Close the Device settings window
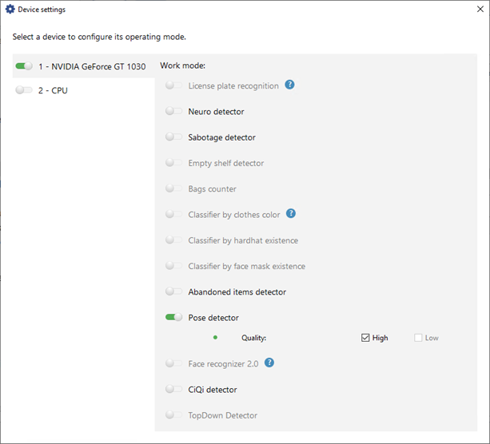This screenshot has height=444, width=490. point(471,10)
